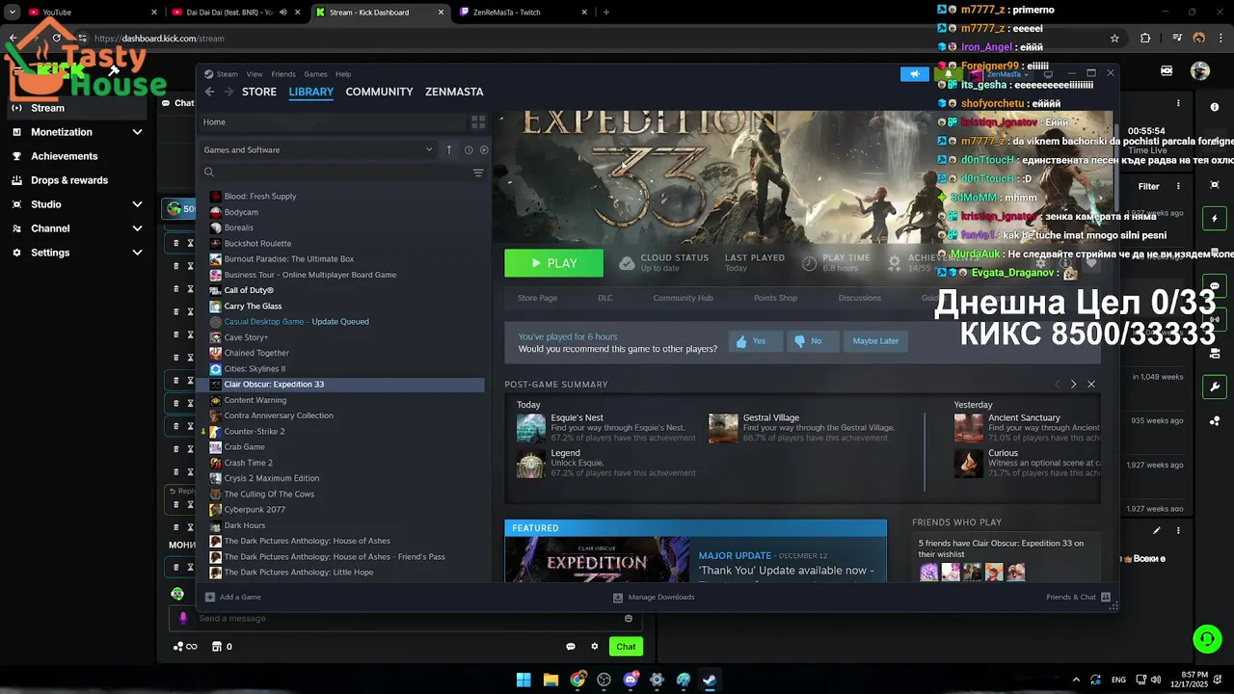
Task: Toggle the favorite heart icon
Action: [1091, 262]
